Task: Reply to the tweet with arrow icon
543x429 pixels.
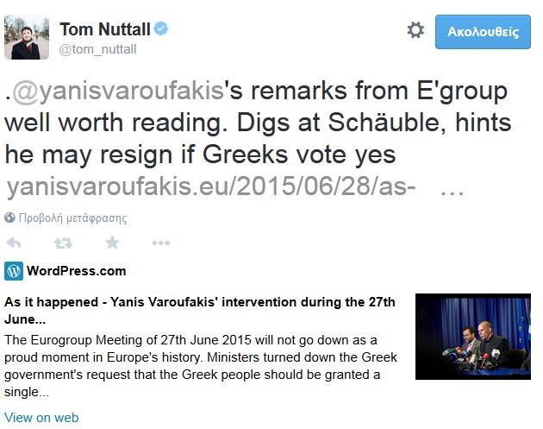Action: point(13,243)
